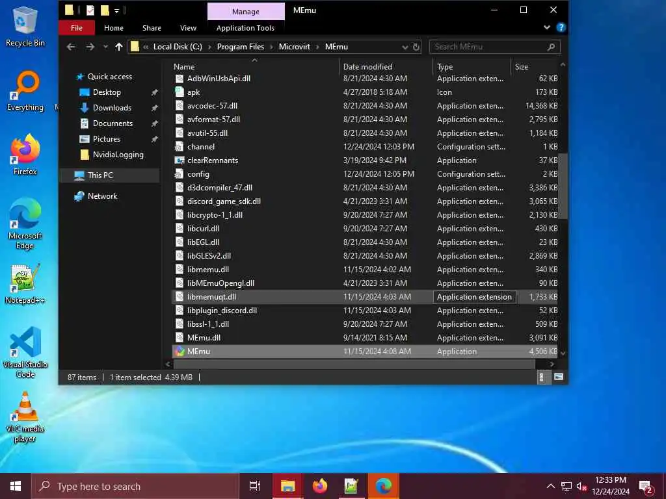Click the muted speaker volume tray icon
666x499 pixels.
pyautogui.click(x=581, y=486)
